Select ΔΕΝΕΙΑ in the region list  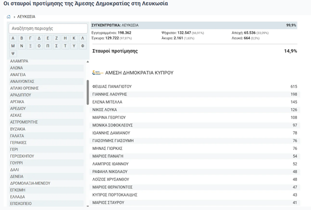(x=47, y=176)
